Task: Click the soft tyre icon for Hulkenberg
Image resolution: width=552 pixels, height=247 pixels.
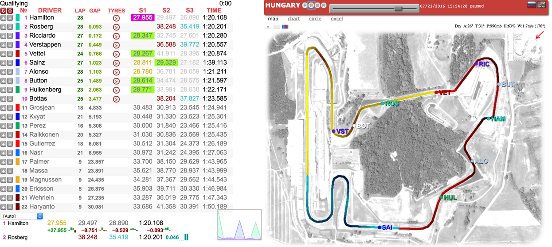Action: tap(116, 90)
